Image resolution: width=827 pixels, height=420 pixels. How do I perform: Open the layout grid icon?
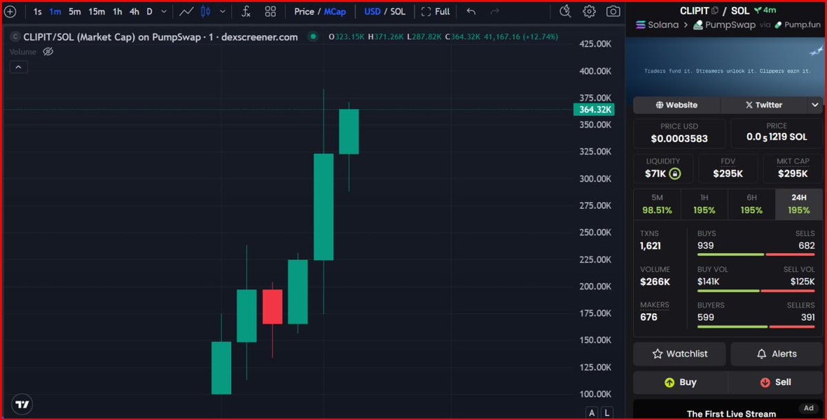pos(270,12)
